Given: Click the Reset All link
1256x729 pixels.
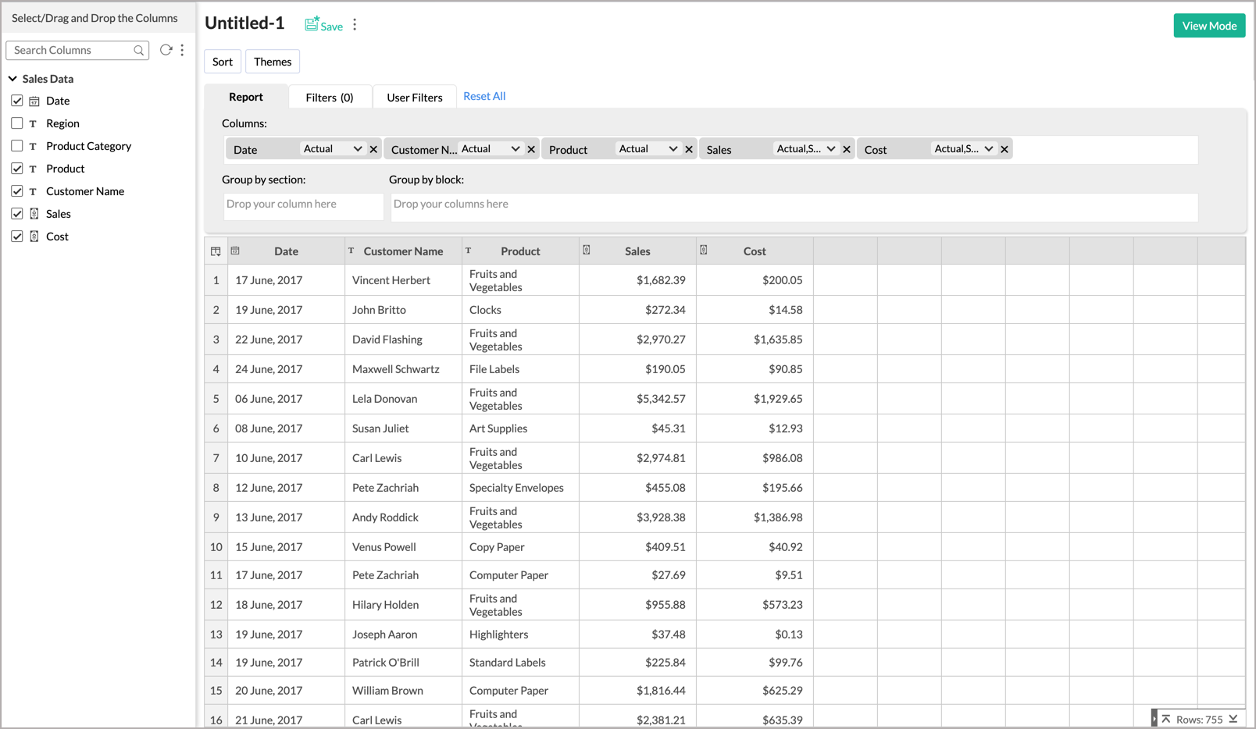Looking at the screenshot, I should coord(483,95).
